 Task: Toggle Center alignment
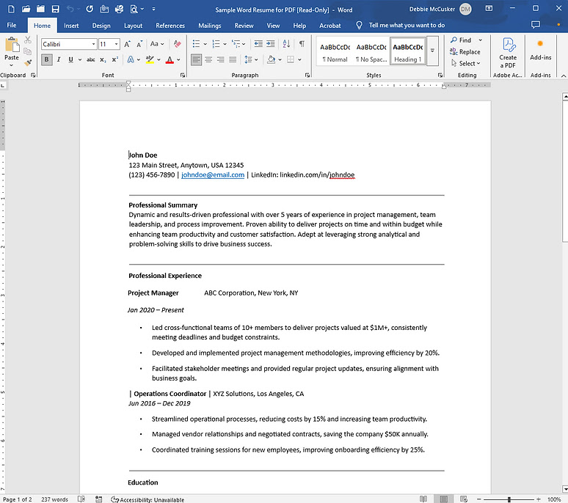pos(208,59)
